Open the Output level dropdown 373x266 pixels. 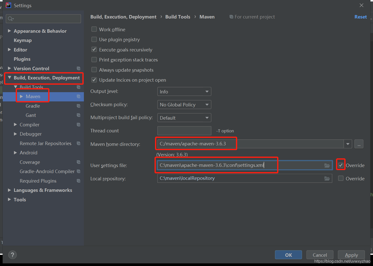184,91
